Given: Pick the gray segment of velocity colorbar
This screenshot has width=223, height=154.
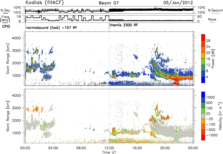Looking at the screenshot, I should [x=203, y=116].
